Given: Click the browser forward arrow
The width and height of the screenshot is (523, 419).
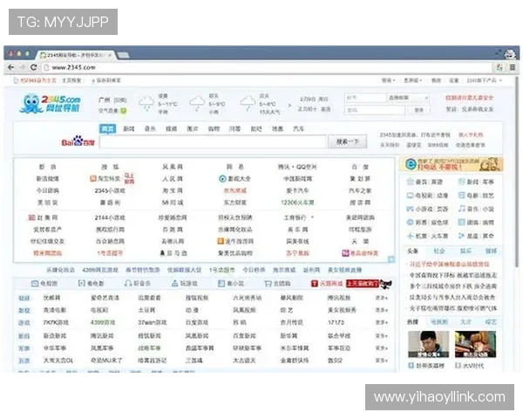Looking at the screenshot, I should click(23, 67).
